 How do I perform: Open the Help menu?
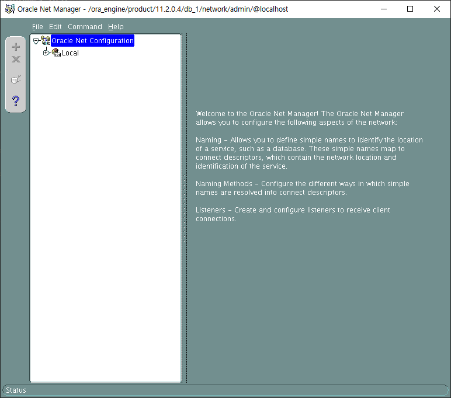coord(116,27)
